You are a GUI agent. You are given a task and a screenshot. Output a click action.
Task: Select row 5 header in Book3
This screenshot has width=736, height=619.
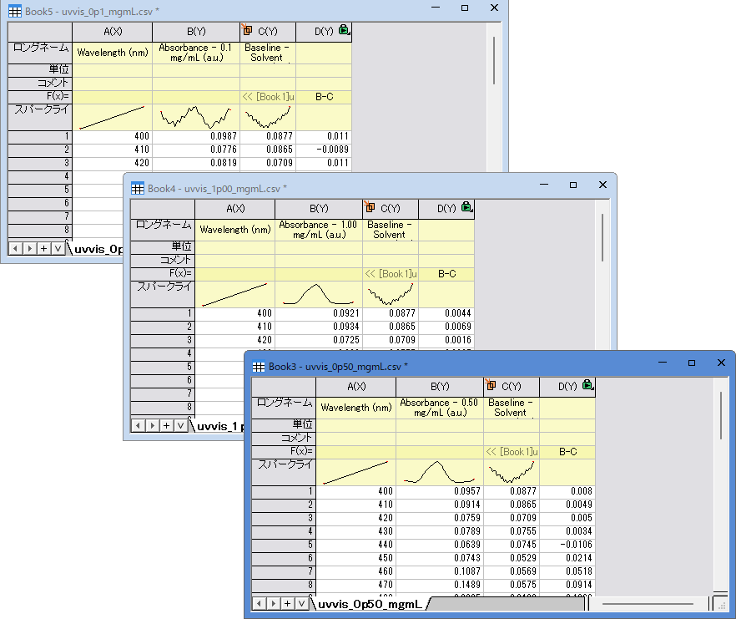[x=284, y=545]
